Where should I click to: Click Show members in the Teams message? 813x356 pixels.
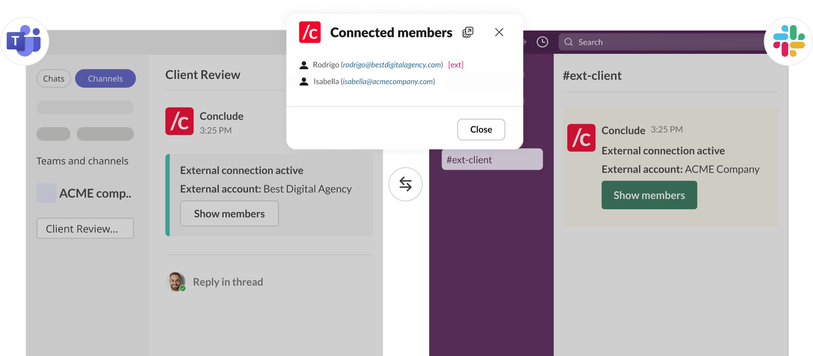229,213
